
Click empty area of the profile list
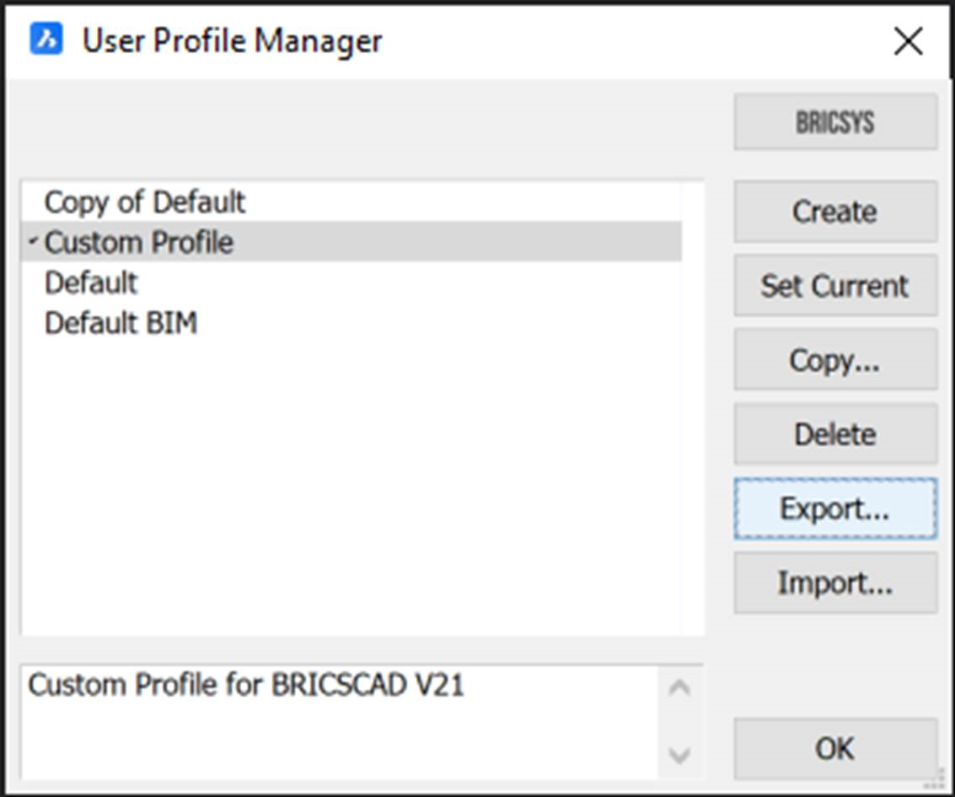pyautogui.click(x=354, y=489)
